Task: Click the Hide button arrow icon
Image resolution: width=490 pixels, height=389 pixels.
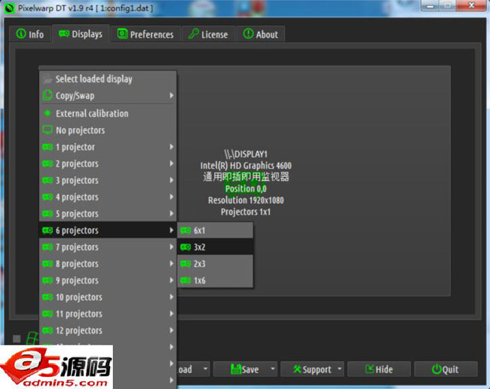Action: [369, 369]
